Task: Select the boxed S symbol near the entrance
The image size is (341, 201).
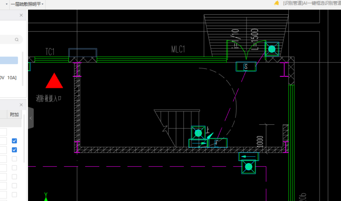Action: (246, 67)
